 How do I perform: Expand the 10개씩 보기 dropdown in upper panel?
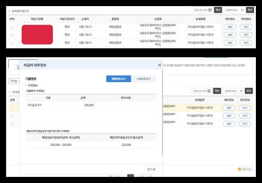click(x=235, y=10)
